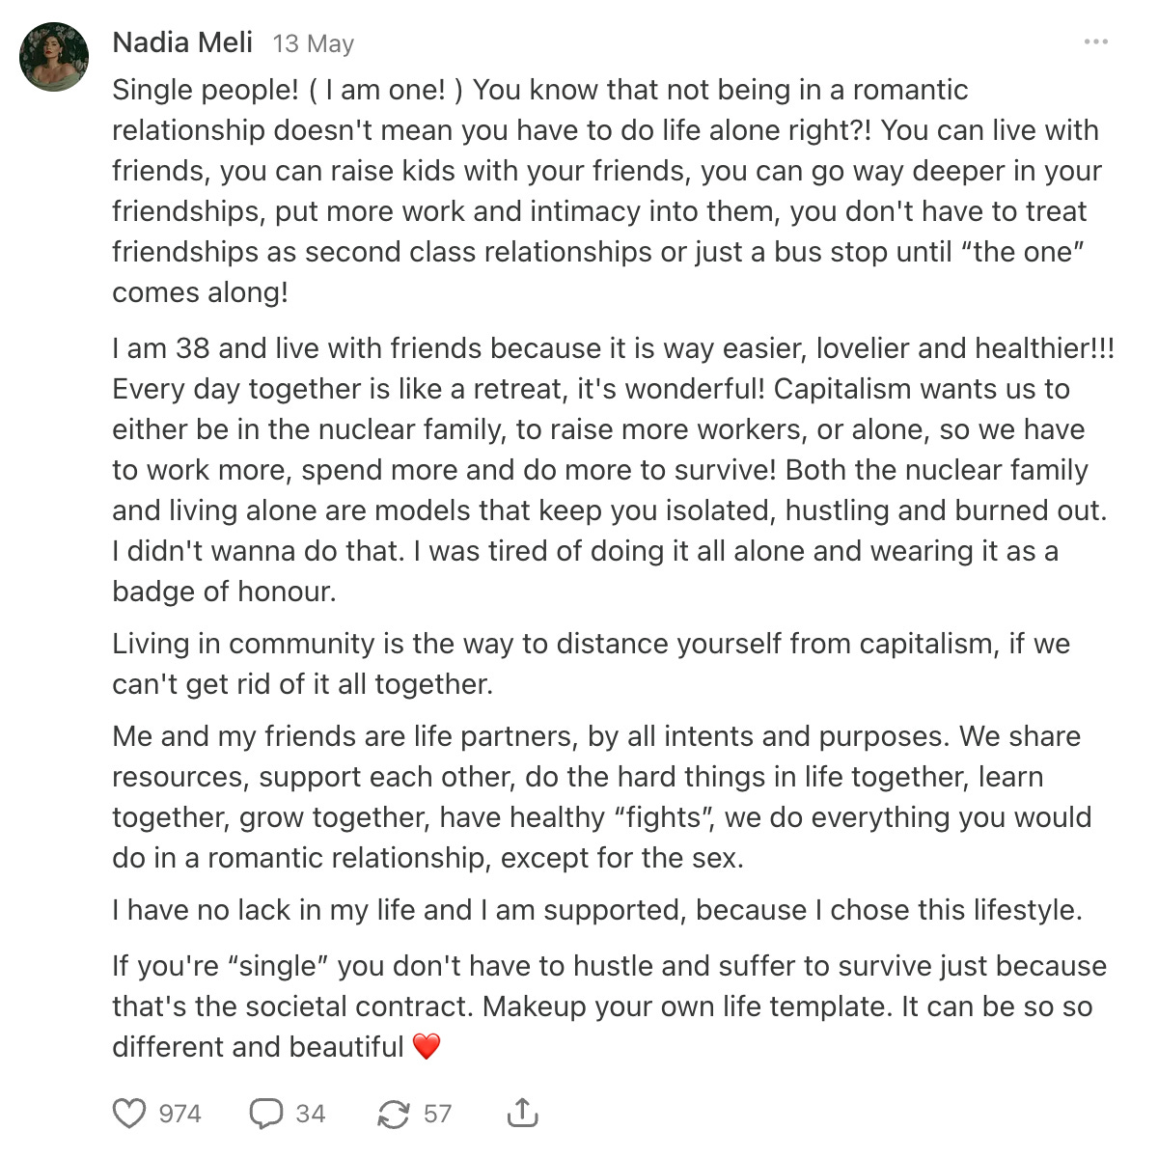
Task: Open comments via the speech bubble icon
Action: point(266,1114)
